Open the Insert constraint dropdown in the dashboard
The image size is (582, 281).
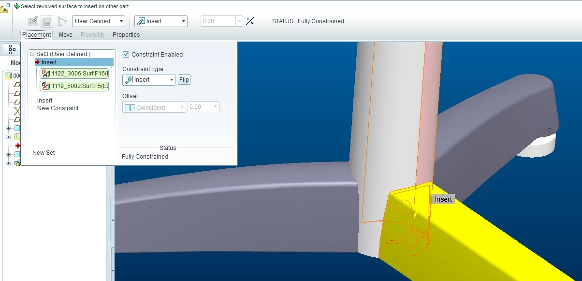[160, 21]
